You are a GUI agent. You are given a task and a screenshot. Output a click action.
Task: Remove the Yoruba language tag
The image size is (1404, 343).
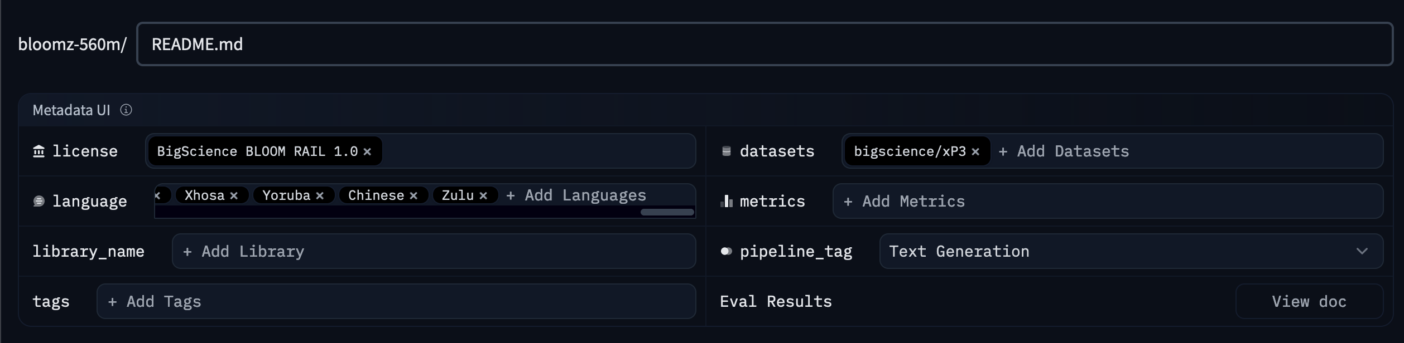pos(320,195)
